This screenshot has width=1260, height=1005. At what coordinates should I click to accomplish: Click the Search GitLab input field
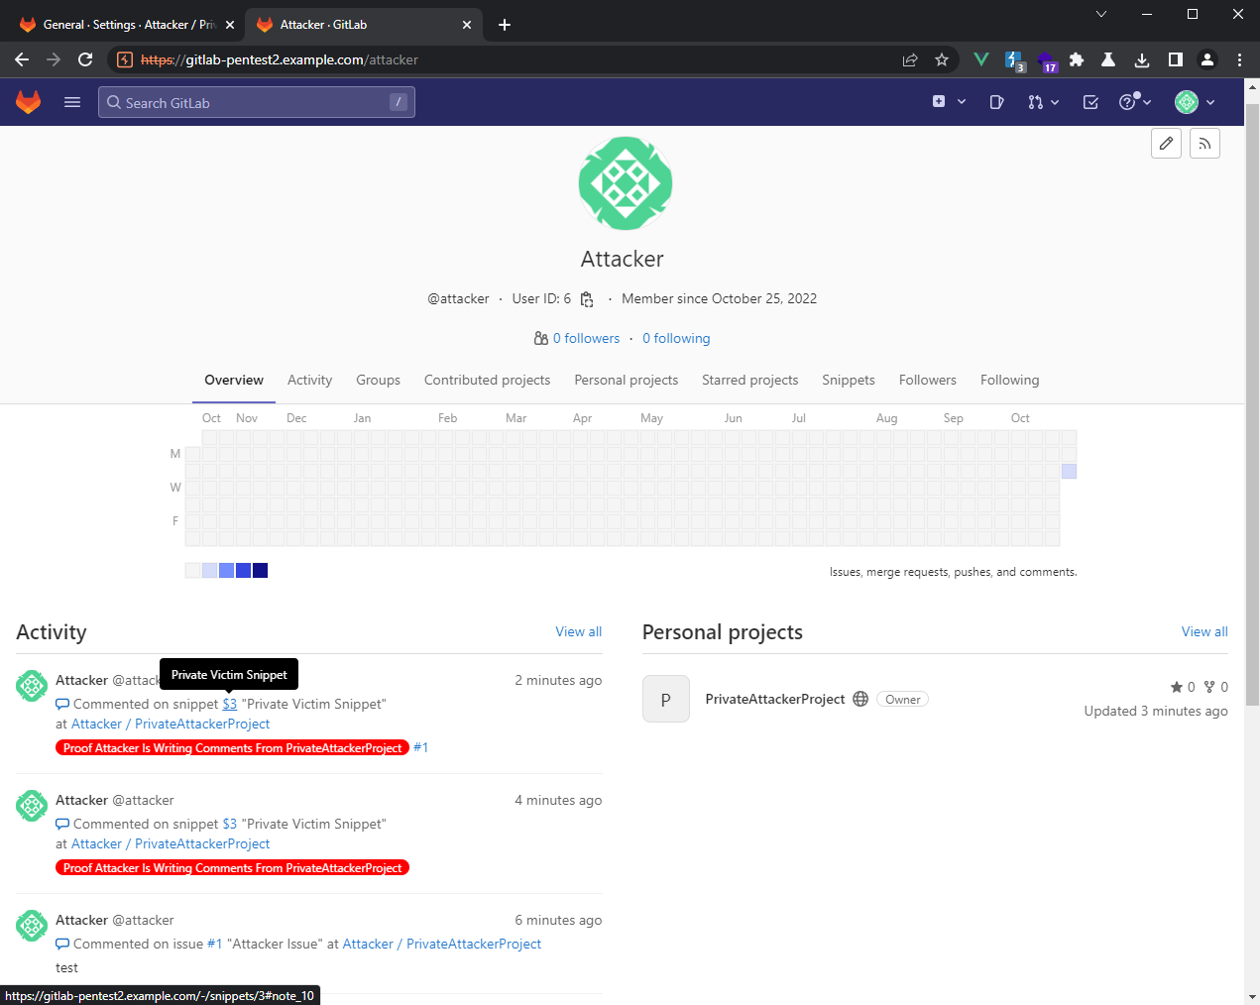256,103
